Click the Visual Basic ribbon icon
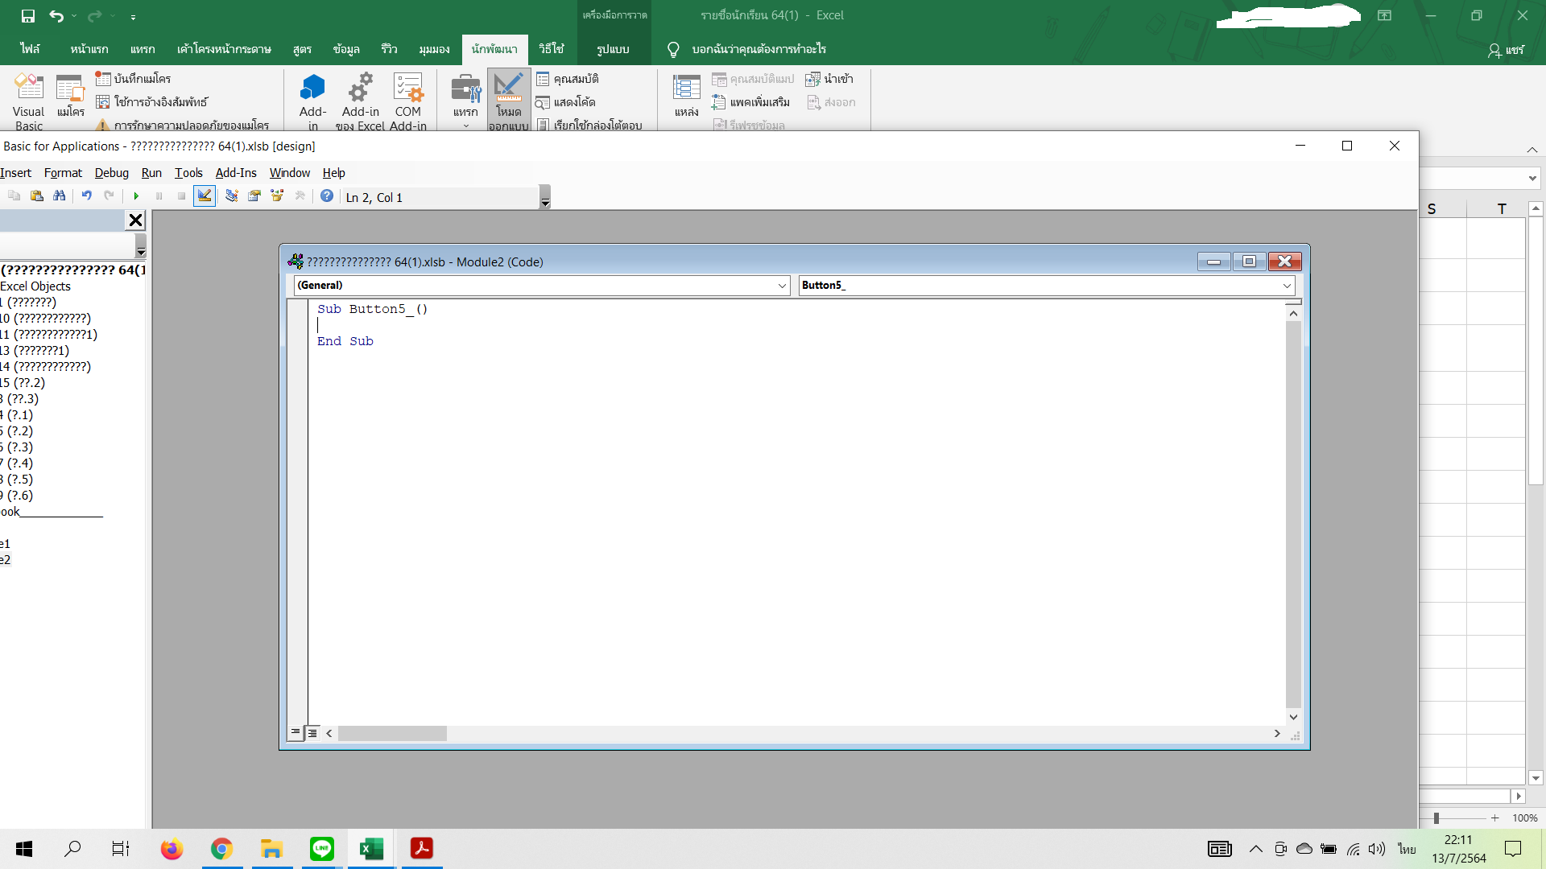This screenshot has height=869, width=1546. pos(28,101)
